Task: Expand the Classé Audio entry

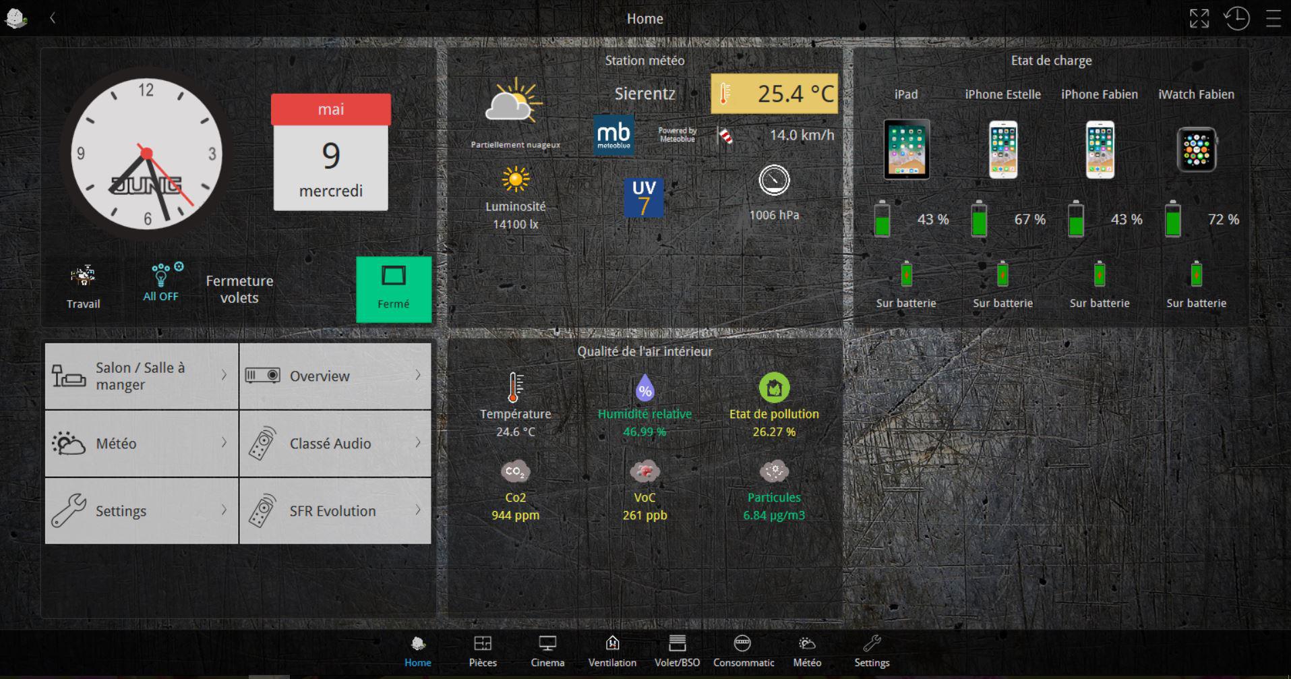Action: point(335,444)
